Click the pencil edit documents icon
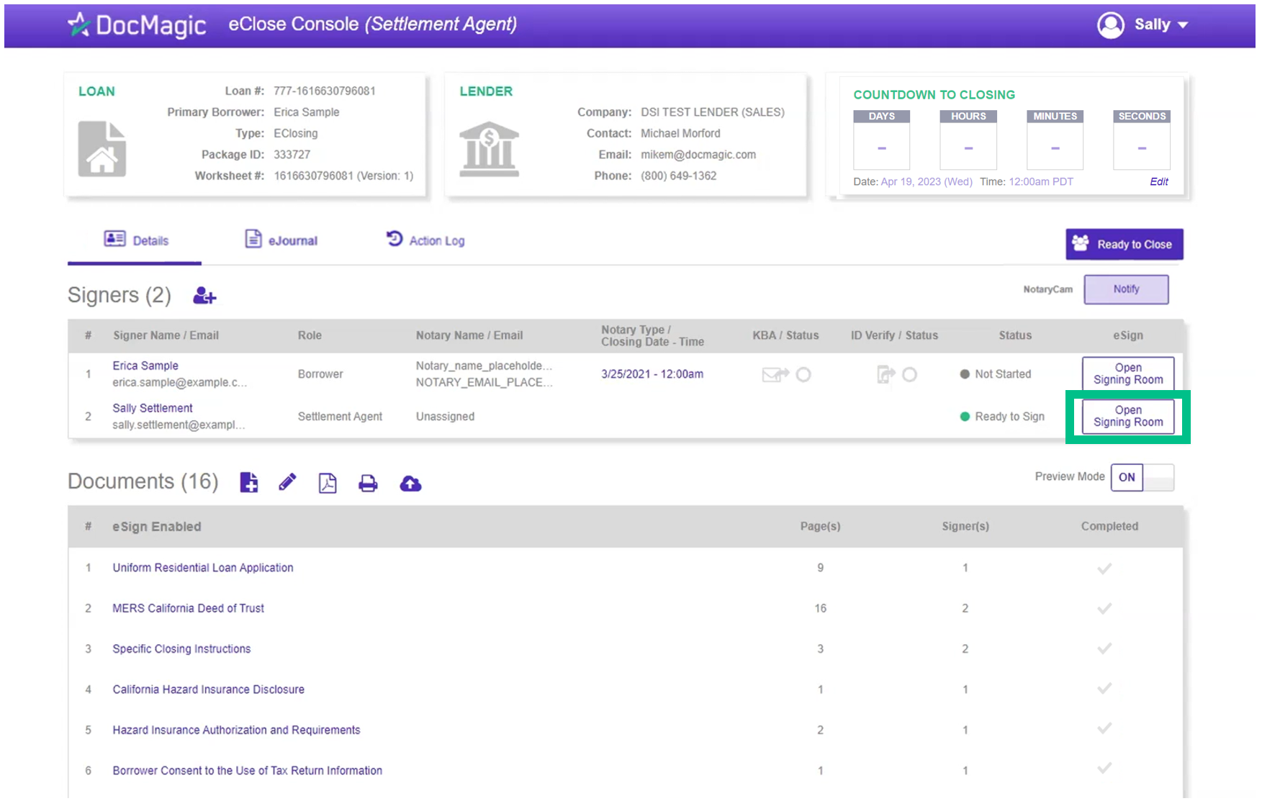Image resolution: width=1262 pixels, height=801 pixels. [287, 482]
